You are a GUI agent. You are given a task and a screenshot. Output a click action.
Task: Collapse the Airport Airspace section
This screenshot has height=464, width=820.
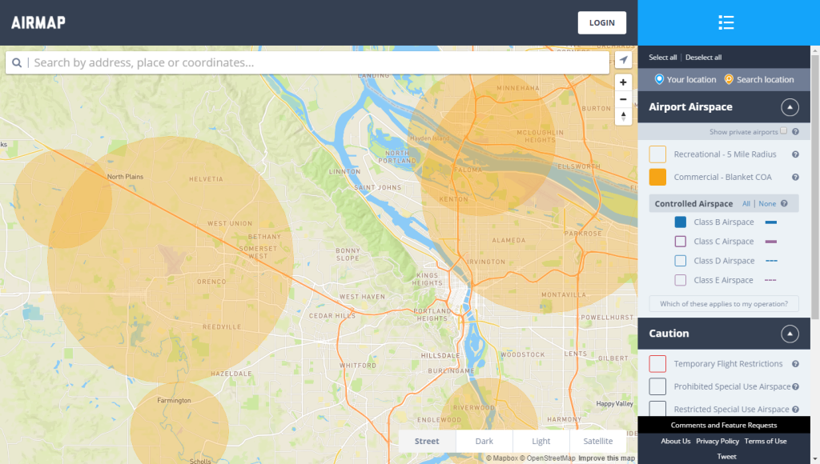(790, 107)
